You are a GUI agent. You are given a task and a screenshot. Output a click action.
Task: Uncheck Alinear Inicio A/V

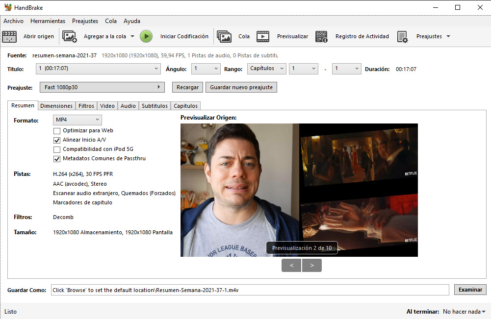pos(57,140)
